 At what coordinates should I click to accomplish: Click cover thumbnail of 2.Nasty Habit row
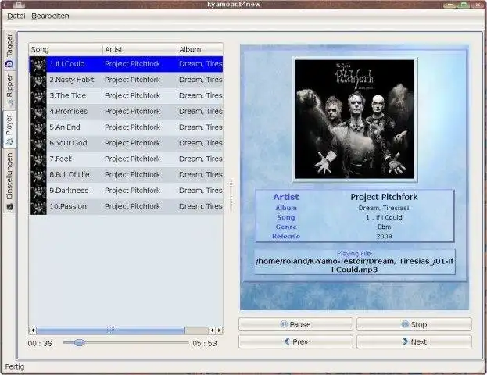[38, 80]
